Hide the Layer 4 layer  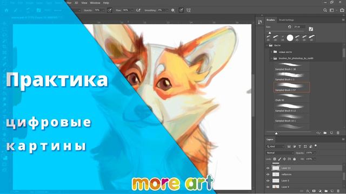tap(268, 187)
